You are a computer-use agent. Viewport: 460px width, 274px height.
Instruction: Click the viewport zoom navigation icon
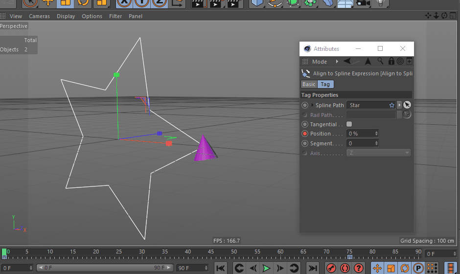click(436, 16)
